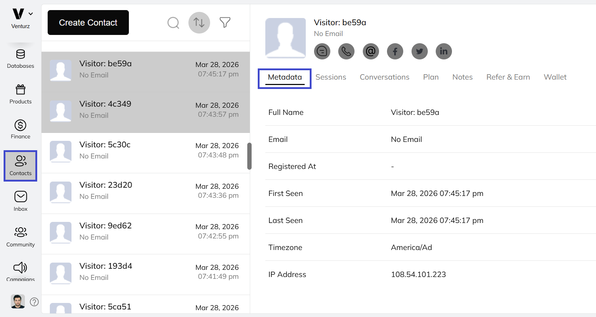Switch to the Wallet tab

click(555, 77)
